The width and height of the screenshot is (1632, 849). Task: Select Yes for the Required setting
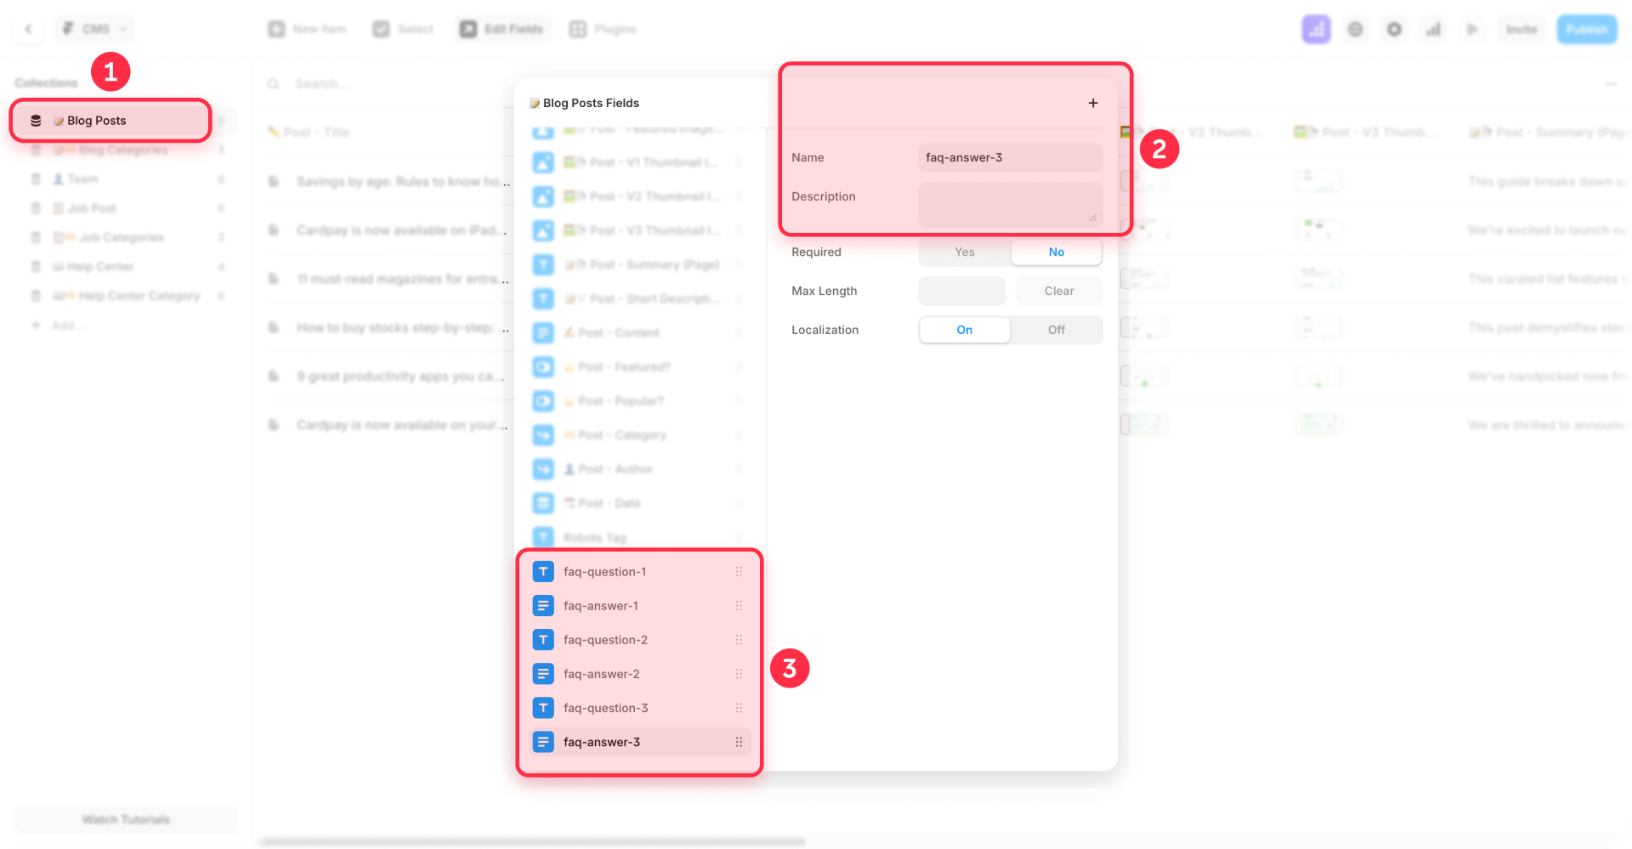(964, 252)
